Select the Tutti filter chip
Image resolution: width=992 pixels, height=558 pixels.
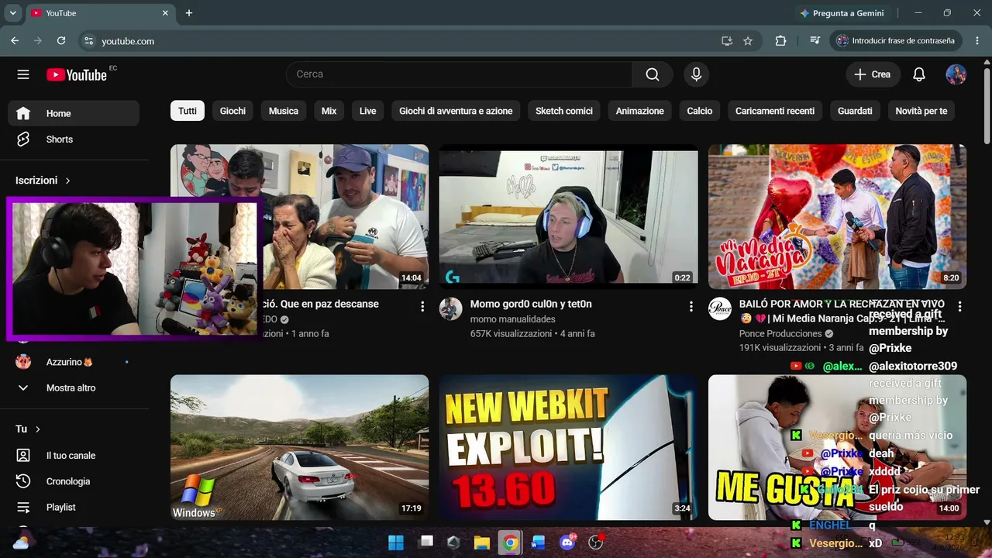(188, 111)
